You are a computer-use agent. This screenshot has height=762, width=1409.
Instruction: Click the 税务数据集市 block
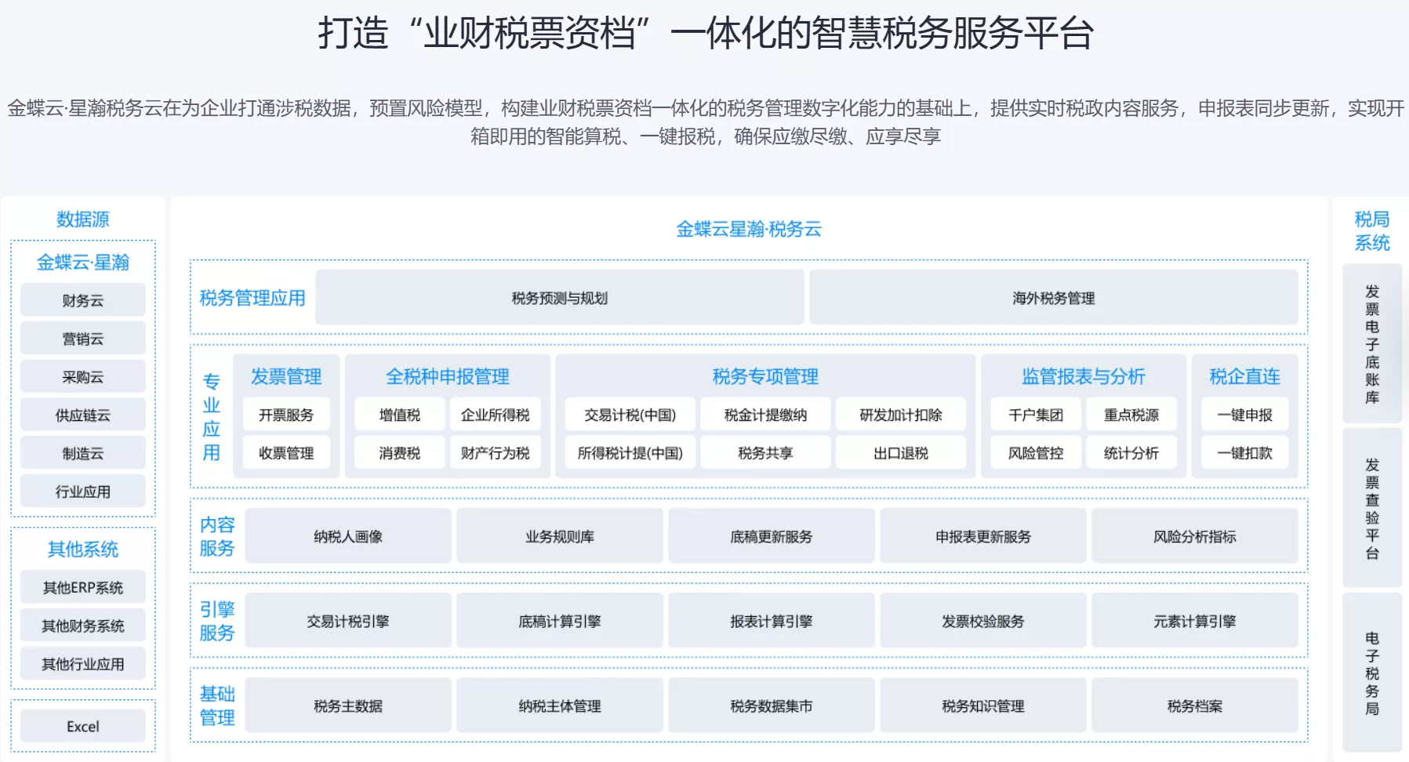point(772,706)
